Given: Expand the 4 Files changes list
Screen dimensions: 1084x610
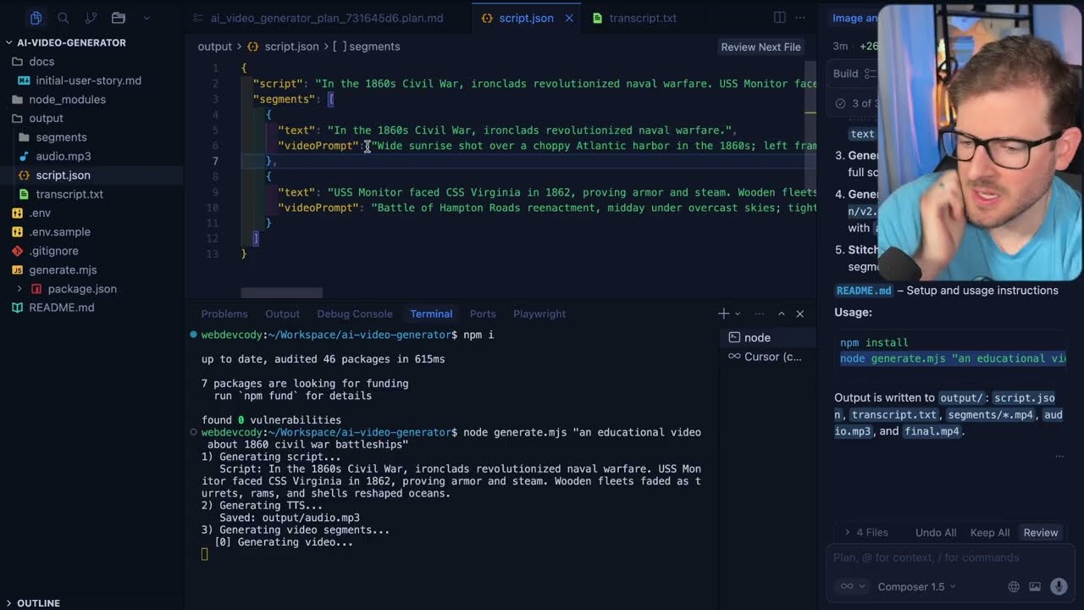Looking at the screenshot, I should coord(866,532).
